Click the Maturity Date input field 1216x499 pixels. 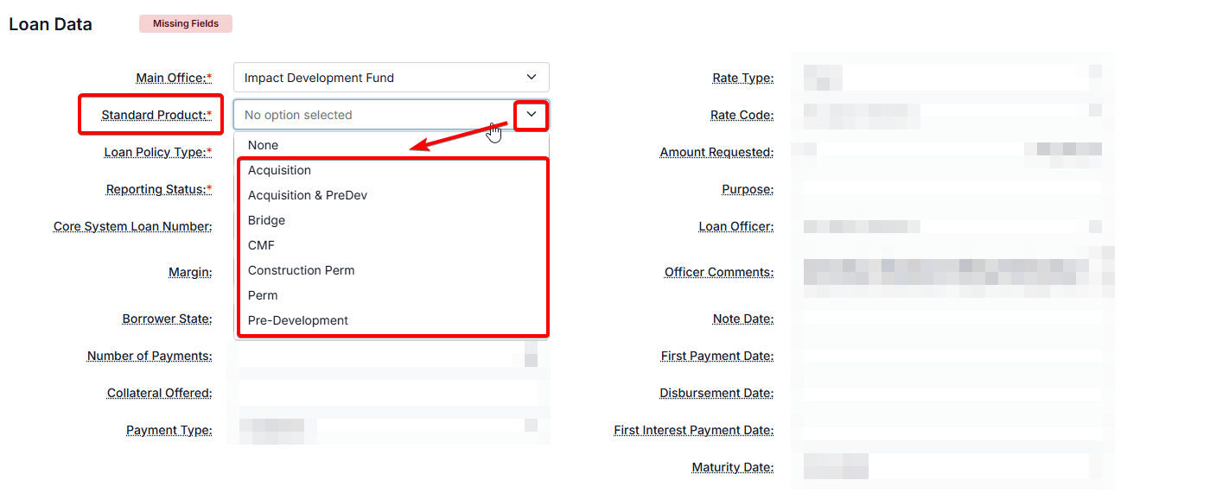pyautogui.click(x=951, y=467)
